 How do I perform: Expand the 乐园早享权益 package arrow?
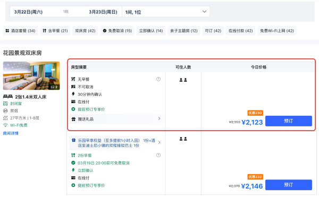(159, 142)
